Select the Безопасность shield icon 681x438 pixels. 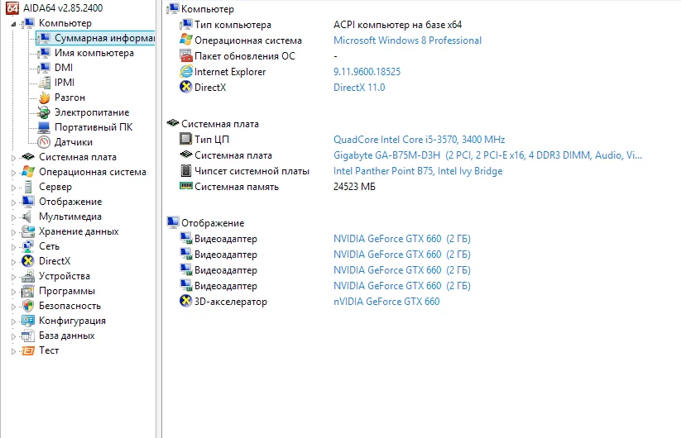coord(28,305)
